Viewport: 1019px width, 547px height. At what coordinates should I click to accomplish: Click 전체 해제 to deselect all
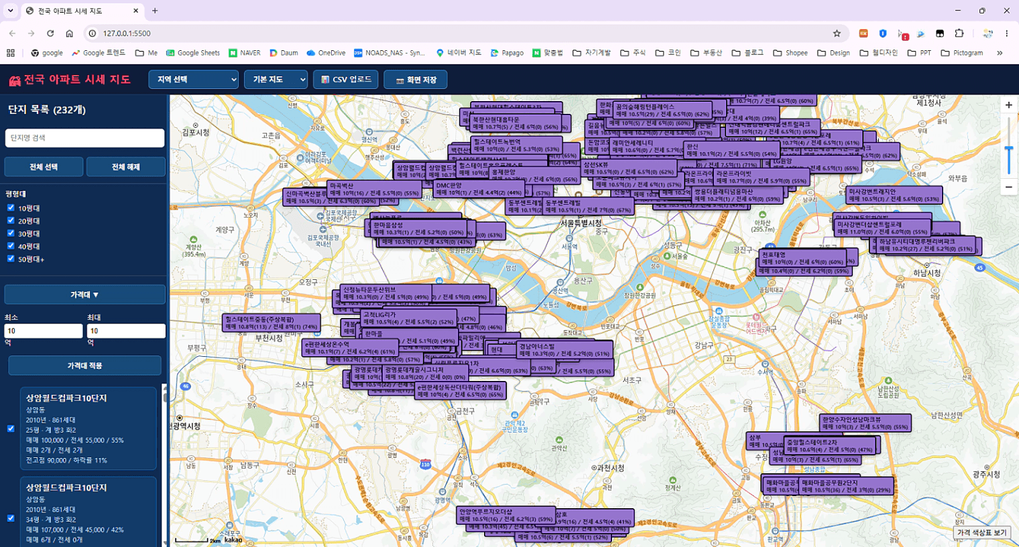pyautogui.click(x=126, y=167)
